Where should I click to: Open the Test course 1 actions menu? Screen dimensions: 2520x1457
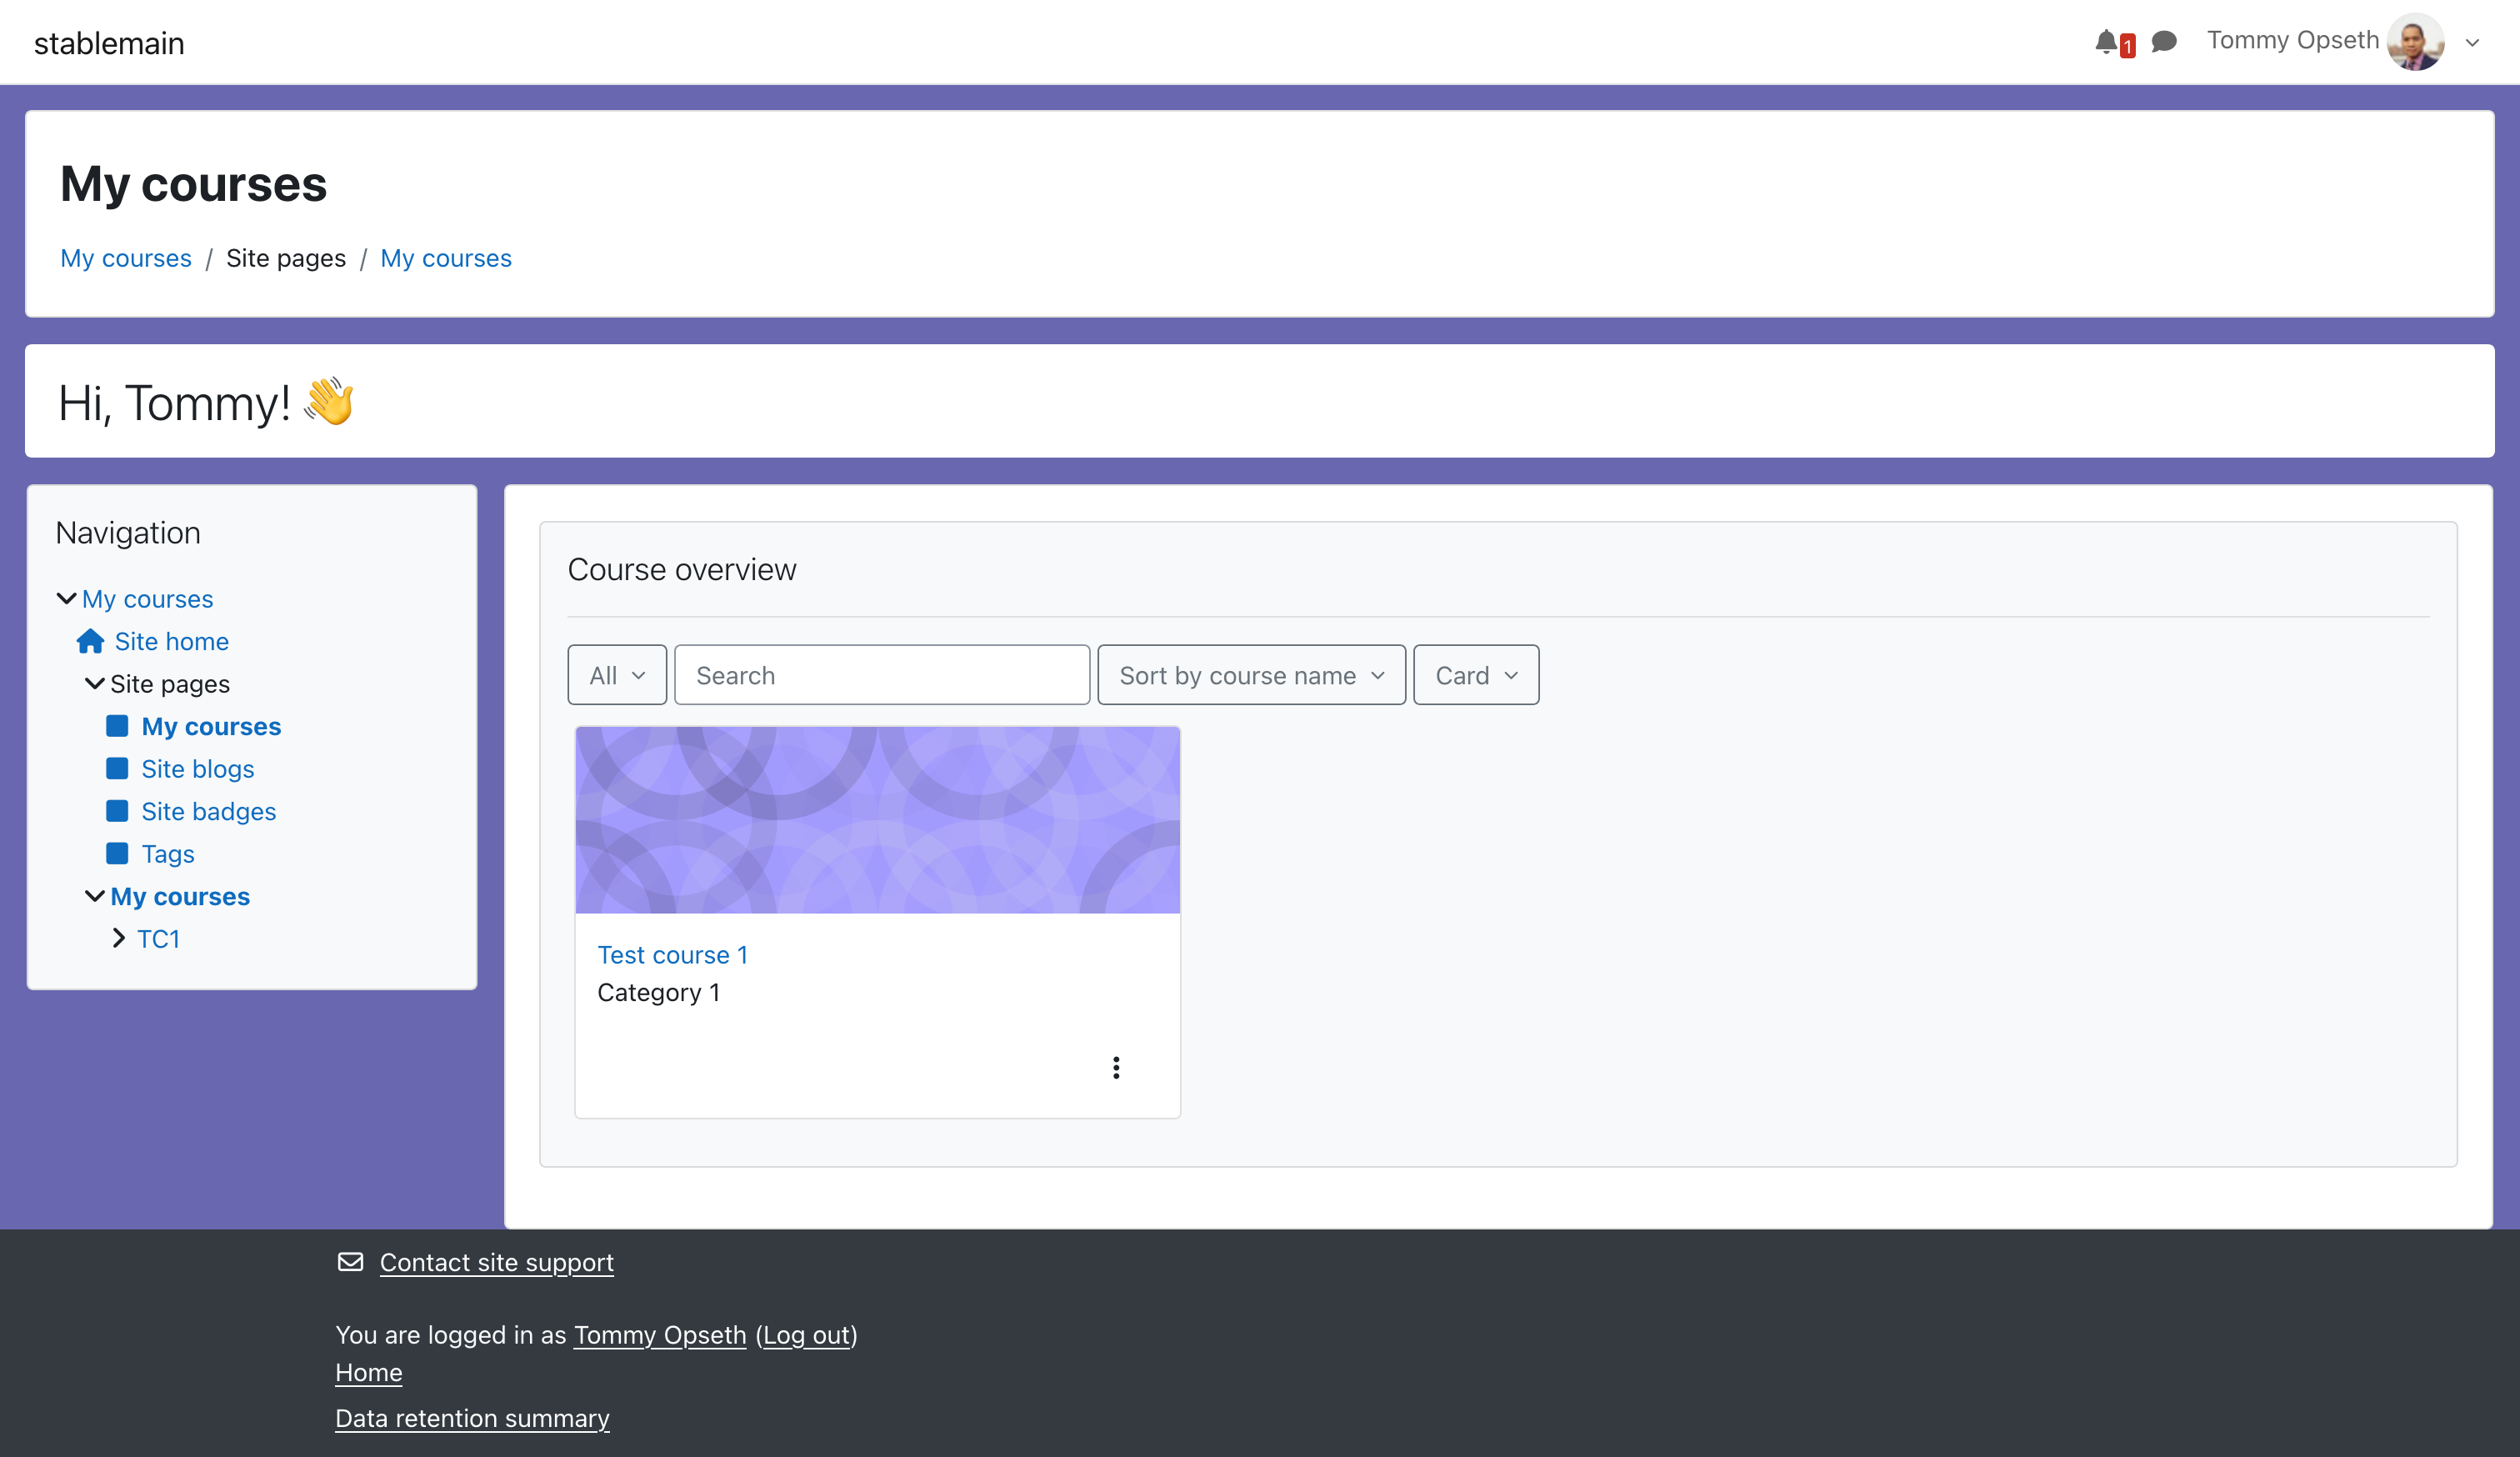(x=1116, y=1068)
